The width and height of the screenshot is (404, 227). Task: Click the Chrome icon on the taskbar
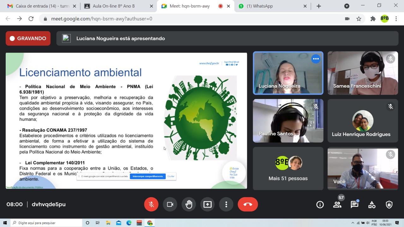coord(150,223)
